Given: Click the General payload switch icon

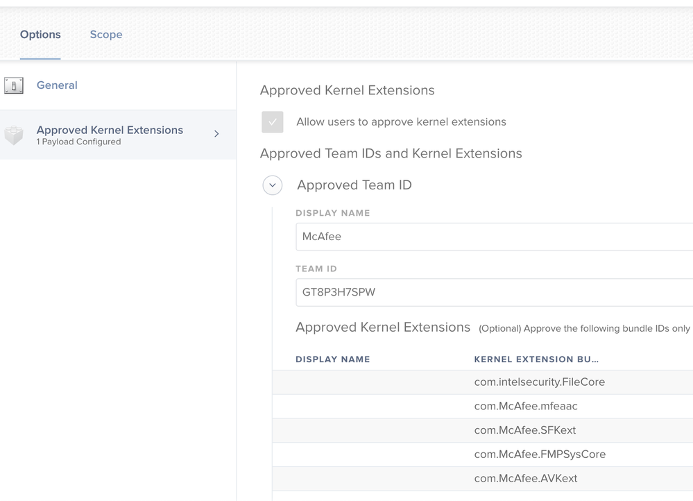Looking at the screenshot, I should [x=14, y=85].
